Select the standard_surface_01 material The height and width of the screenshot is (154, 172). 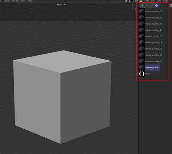pos(154,61)
